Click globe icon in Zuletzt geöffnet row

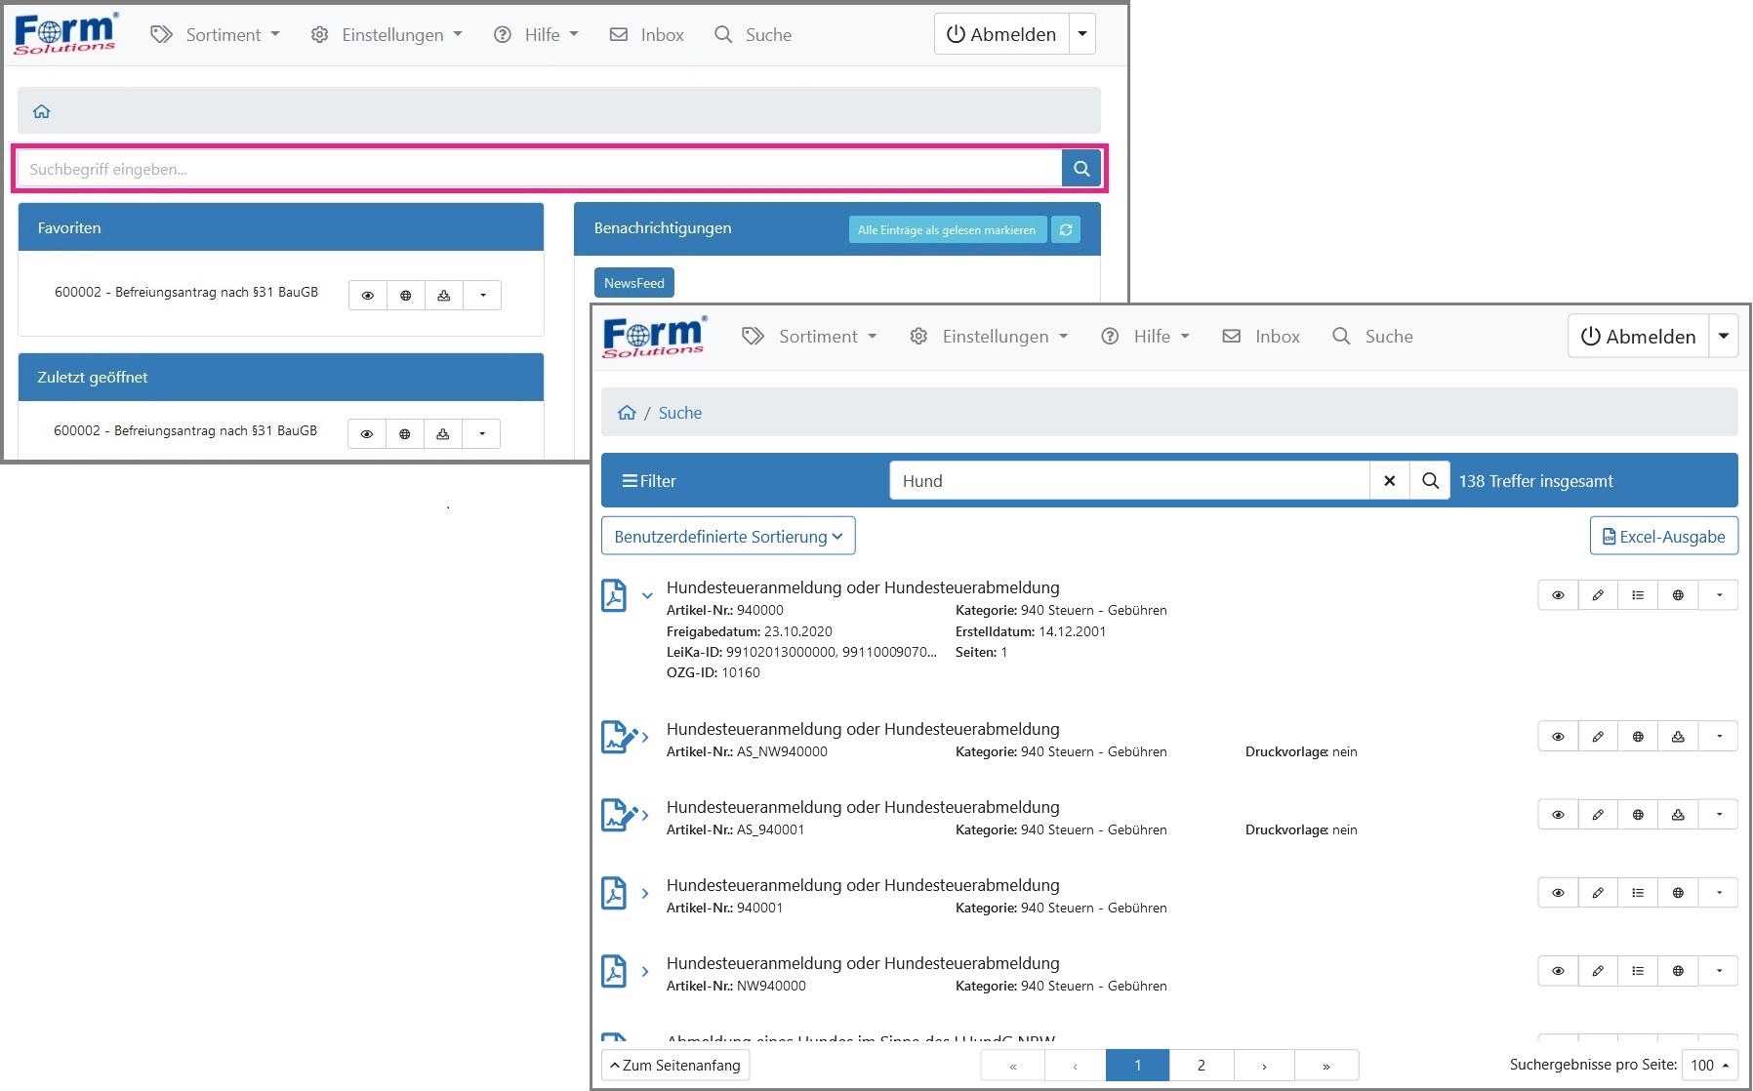pyautogui.click(x=405, y=433)
